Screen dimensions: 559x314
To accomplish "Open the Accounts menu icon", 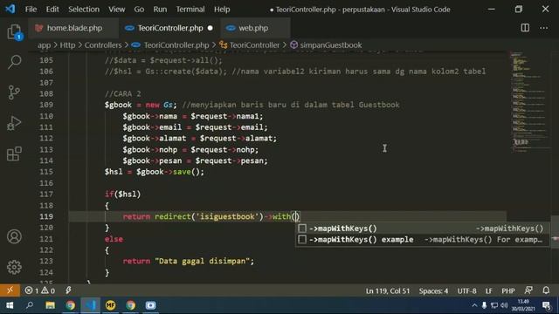I will tap(14, 236).
